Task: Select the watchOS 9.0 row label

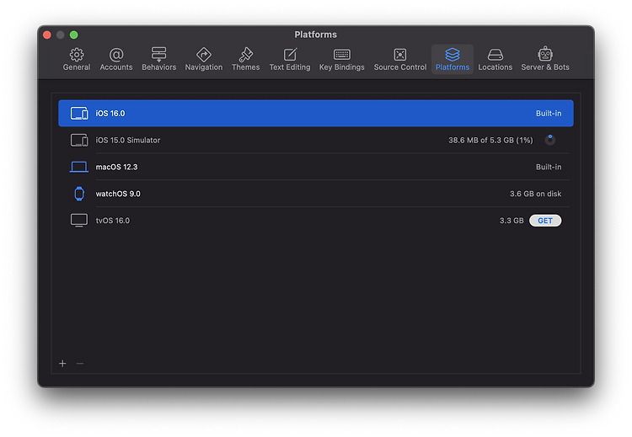Action: pos(118,194)
